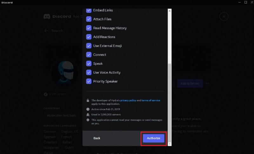This screenshot has width=254, height=154.
Task: Disable the Use External Emoji permission
Action: (x=89, y=46)
